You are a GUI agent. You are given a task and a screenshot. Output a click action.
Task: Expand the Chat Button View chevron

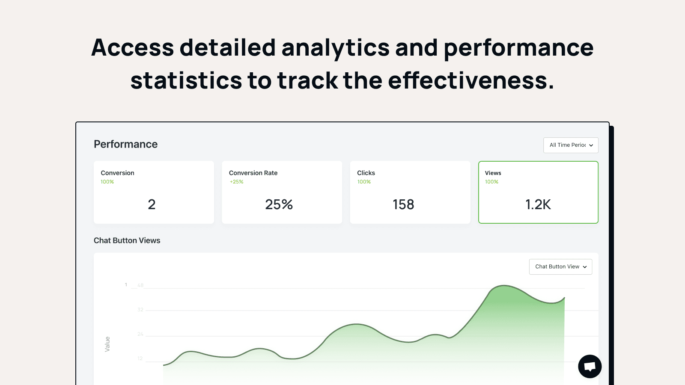point(585,267)
